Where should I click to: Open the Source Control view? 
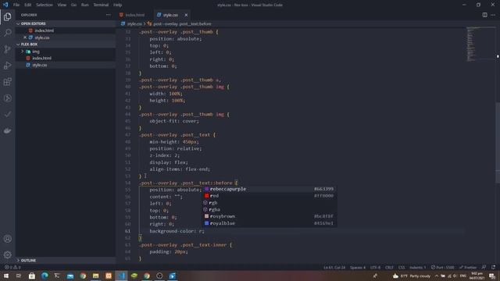(x=7, y=49)
